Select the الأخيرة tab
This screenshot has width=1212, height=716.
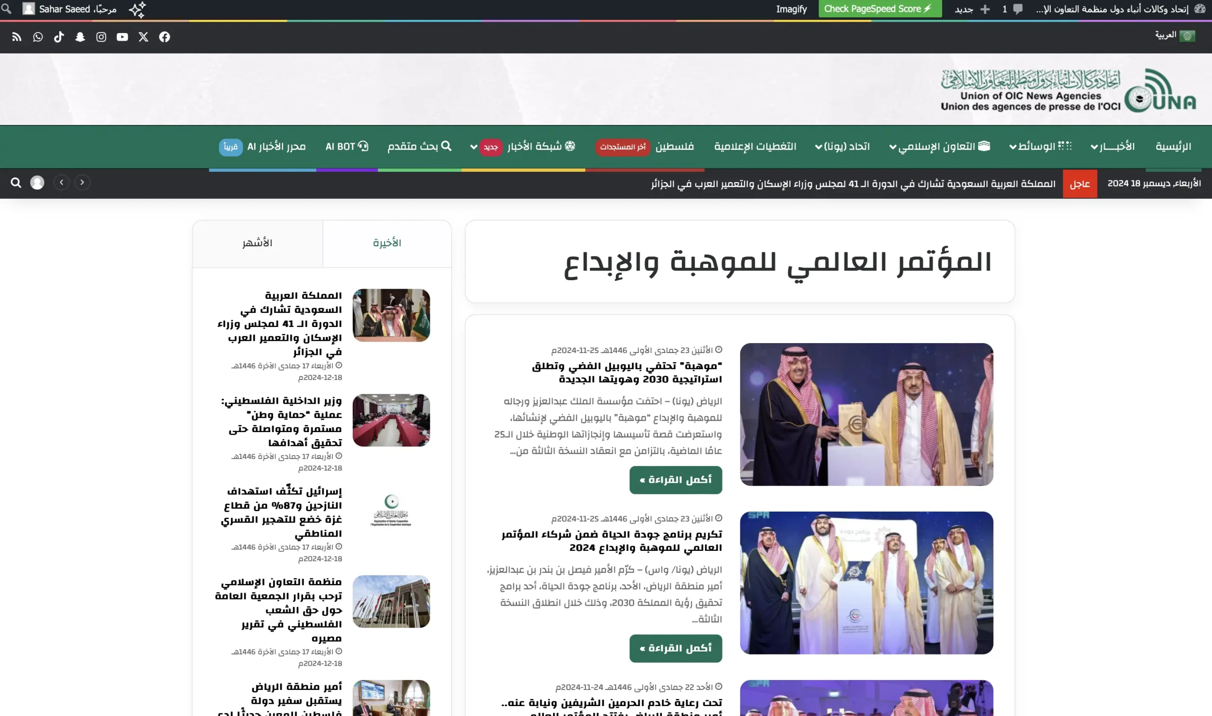(x=387, y=243)
